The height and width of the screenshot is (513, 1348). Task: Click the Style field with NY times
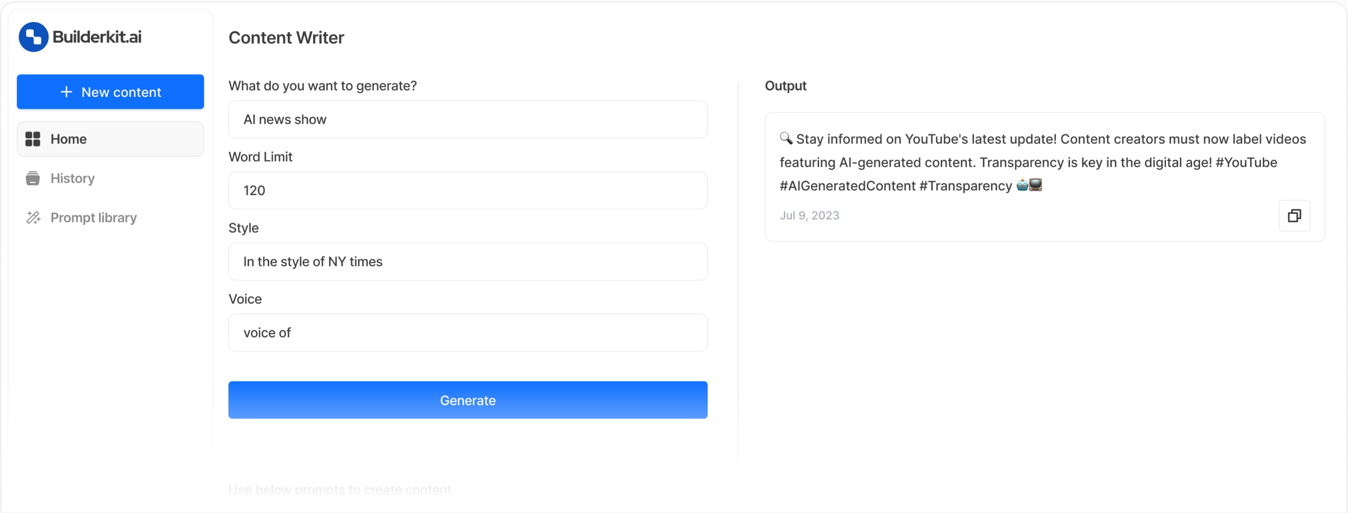click(x=468, y=262)
